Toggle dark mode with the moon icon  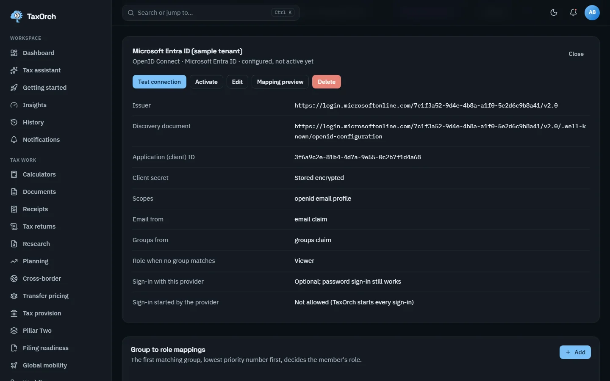pyautogui.click(x=554, y=13)
